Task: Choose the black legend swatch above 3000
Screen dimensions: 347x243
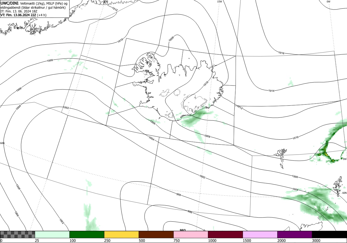Action: click(x=329, y=234)
